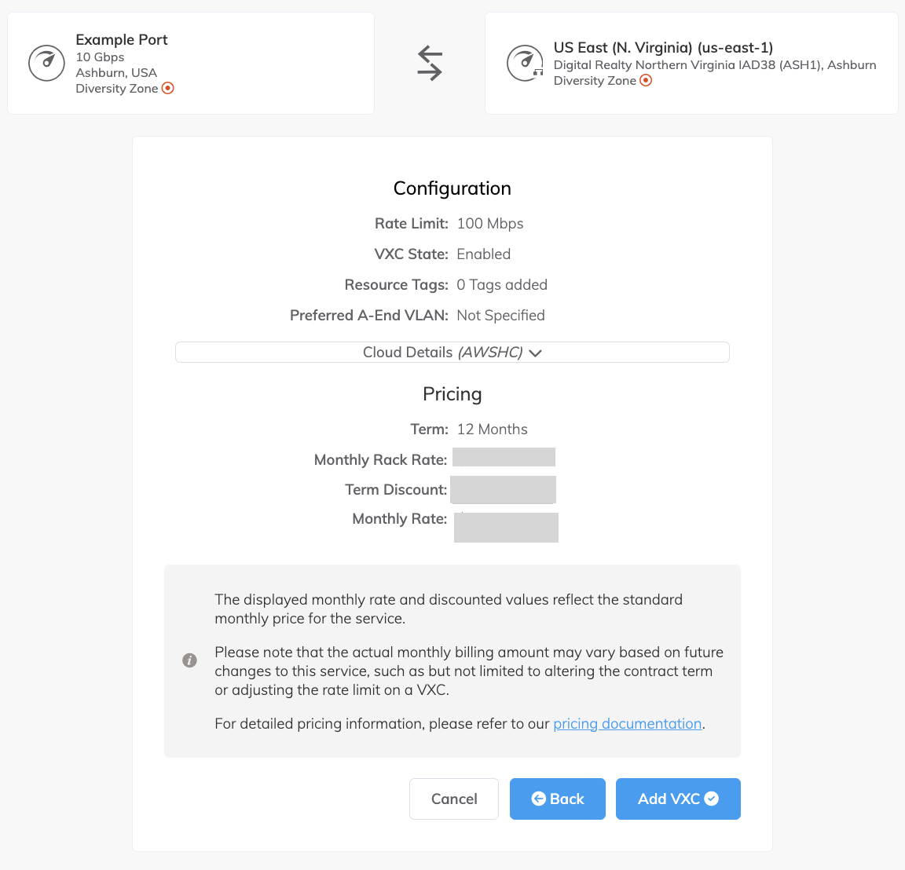This screenshot has width=905, height=870.
Task: Click the swap arrows between endpoints
Action: point(430,63)
